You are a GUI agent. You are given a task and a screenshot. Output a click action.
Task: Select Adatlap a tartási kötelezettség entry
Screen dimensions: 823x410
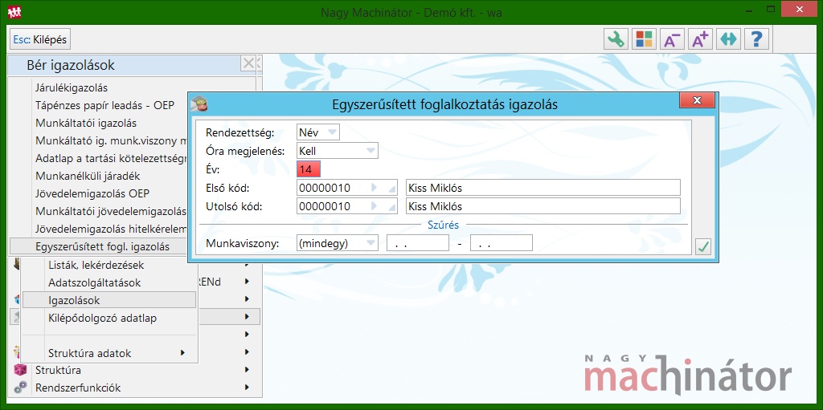(111, 158)
